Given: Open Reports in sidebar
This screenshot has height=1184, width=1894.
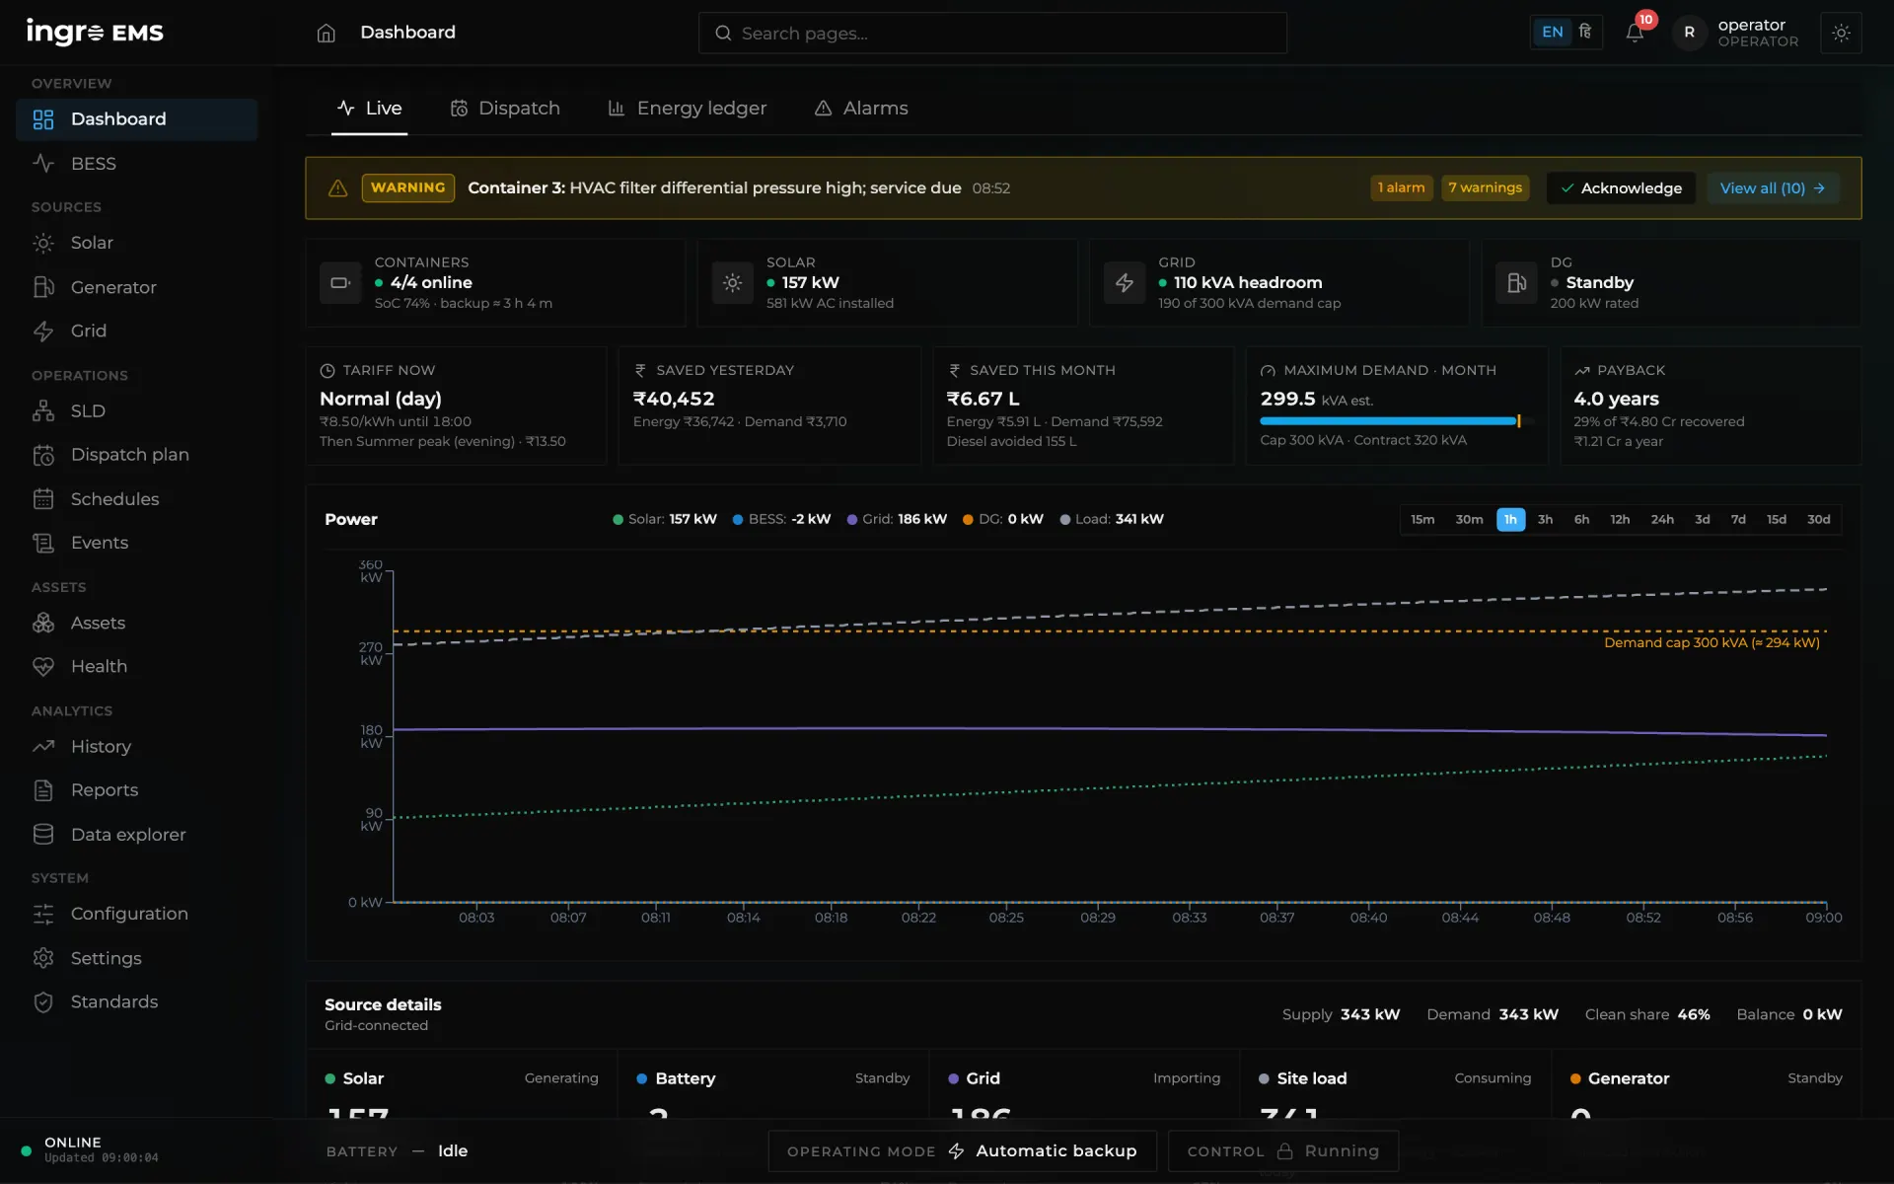Looking at the screenshot, I should [x=136, y=790].
